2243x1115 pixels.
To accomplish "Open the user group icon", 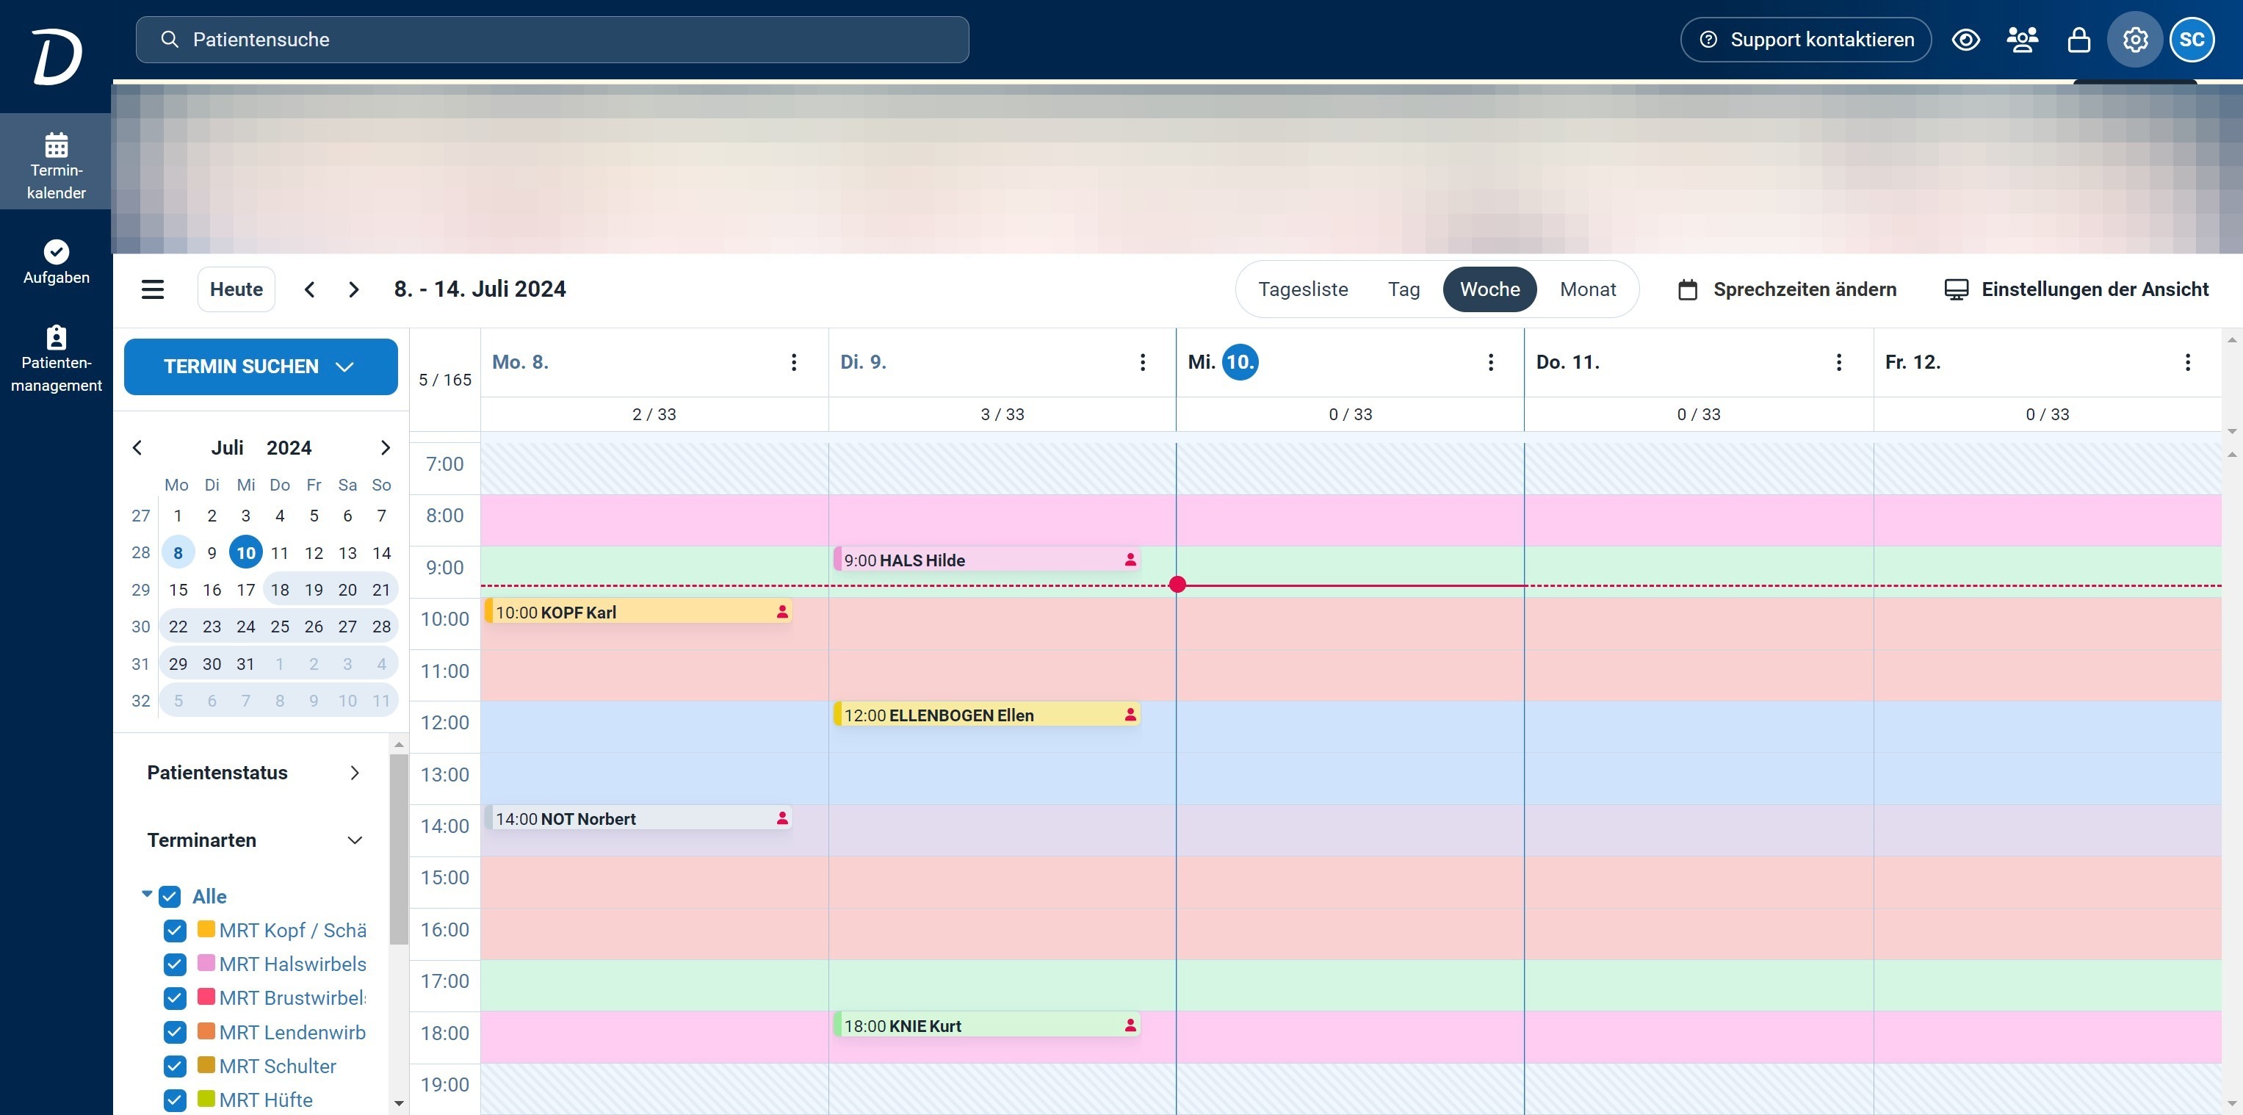I will click(x=2022, y=40).
